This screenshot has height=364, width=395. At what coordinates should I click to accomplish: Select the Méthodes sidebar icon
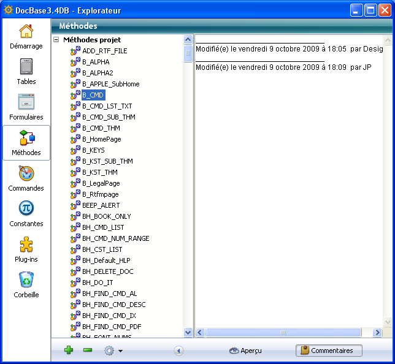26,142
